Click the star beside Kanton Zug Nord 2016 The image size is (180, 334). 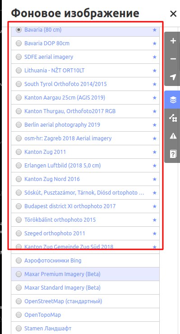pos(155,179)
